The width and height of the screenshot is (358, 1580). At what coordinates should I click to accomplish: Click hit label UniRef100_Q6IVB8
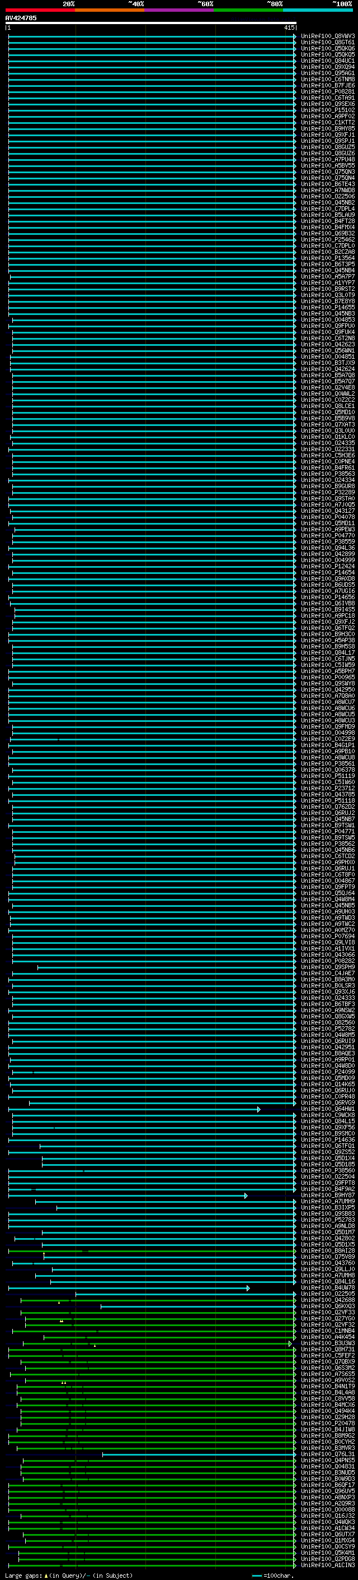click(x=327, y=603)
